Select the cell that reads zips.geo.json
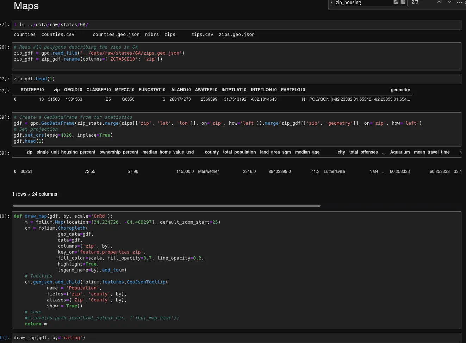This screenshot has width=466, height=343. (x=237, y=34)
